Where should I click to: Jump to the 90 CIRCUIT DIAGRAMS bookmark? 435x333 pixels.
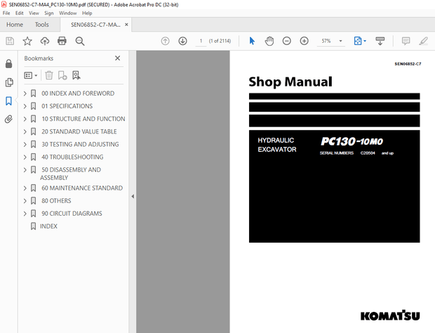(72, 214)
